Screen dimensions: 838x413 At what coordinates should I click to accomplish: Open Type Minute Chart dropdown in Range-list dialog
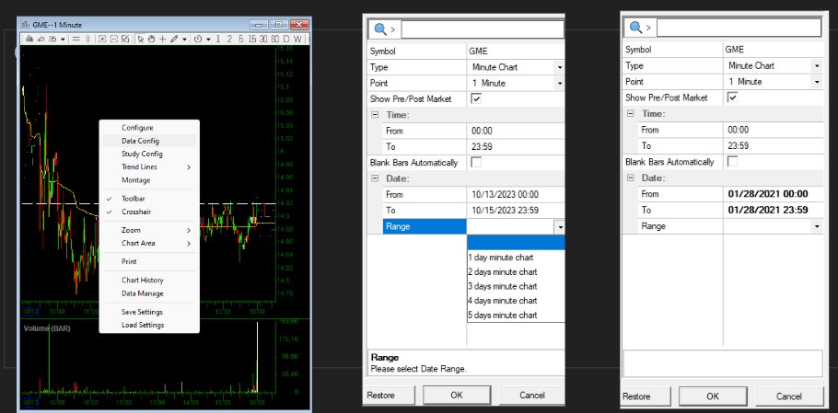pyautogui.click(x=559, y=67)
